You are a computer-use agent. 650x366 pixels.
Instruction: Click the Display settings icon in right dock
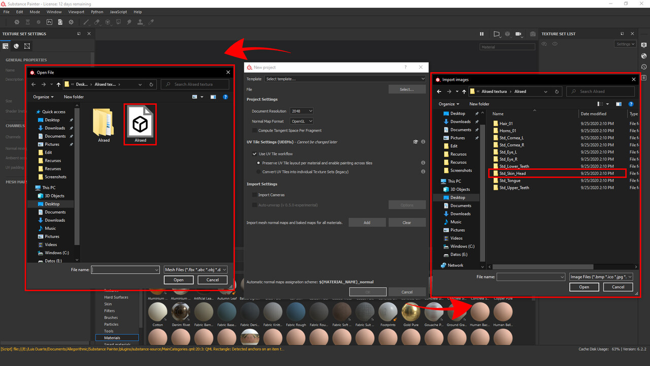(x=644, y=45)
